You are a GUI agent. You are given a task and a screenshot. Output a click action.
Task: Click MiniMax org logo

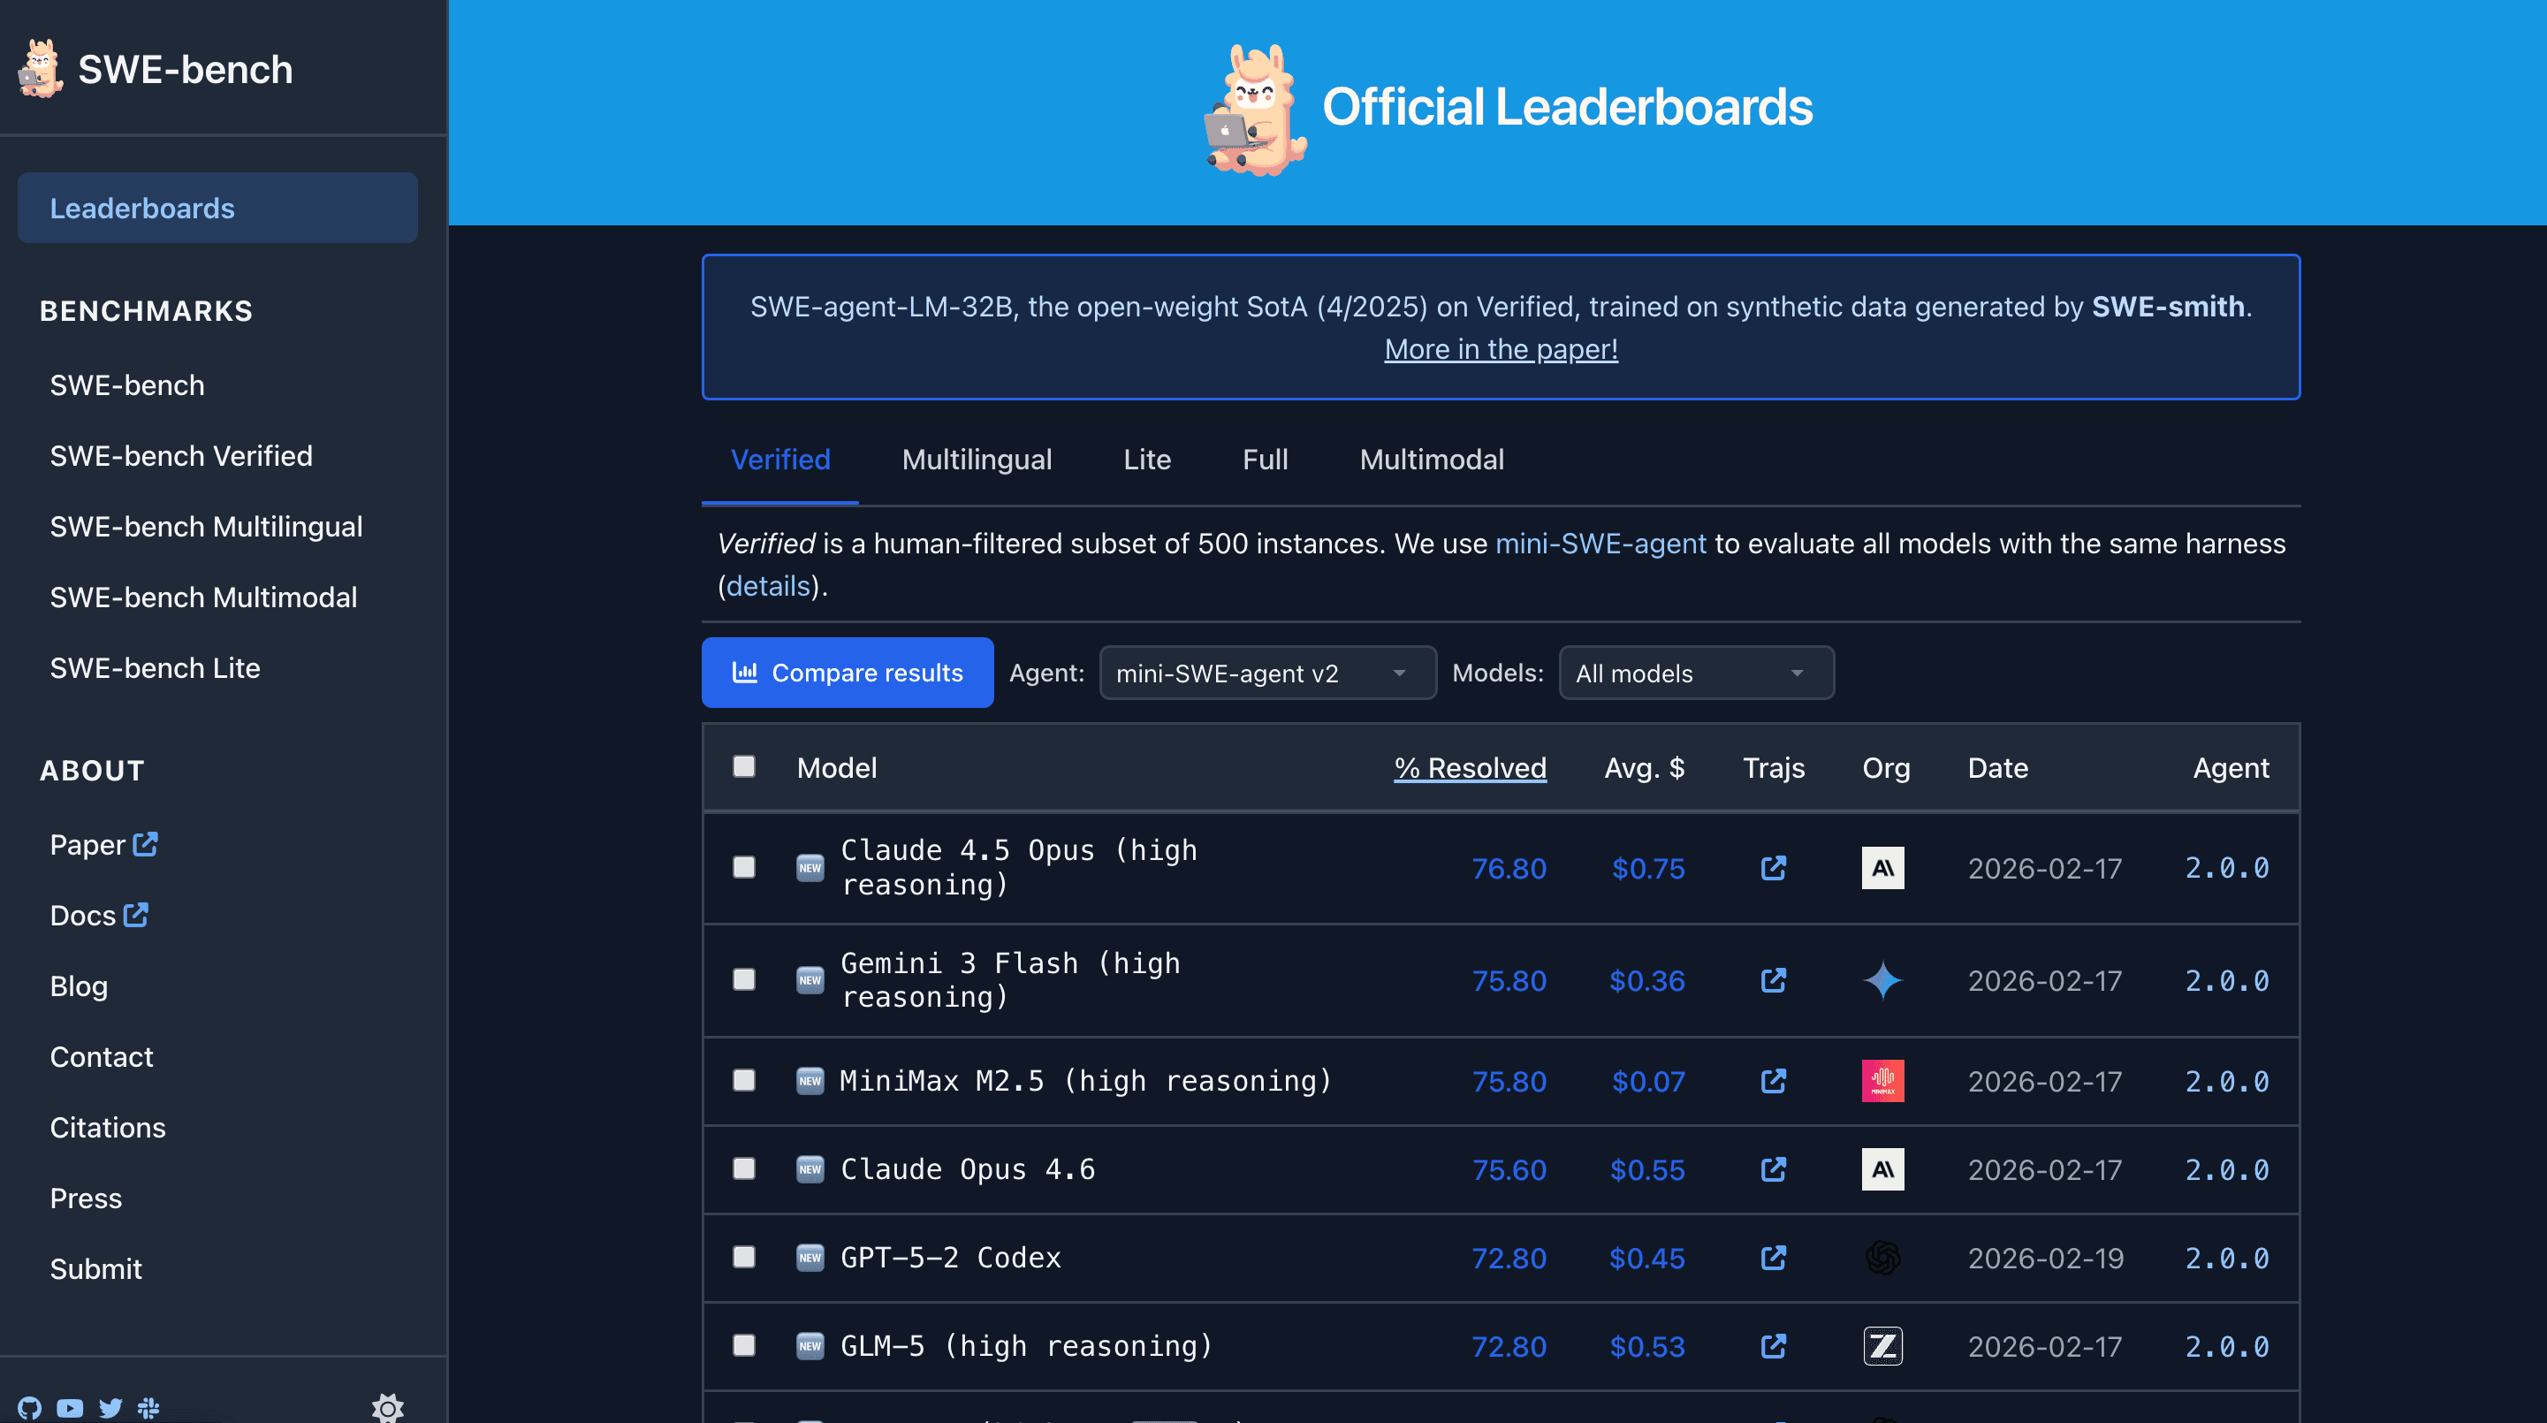[x=1882, y=1081]
